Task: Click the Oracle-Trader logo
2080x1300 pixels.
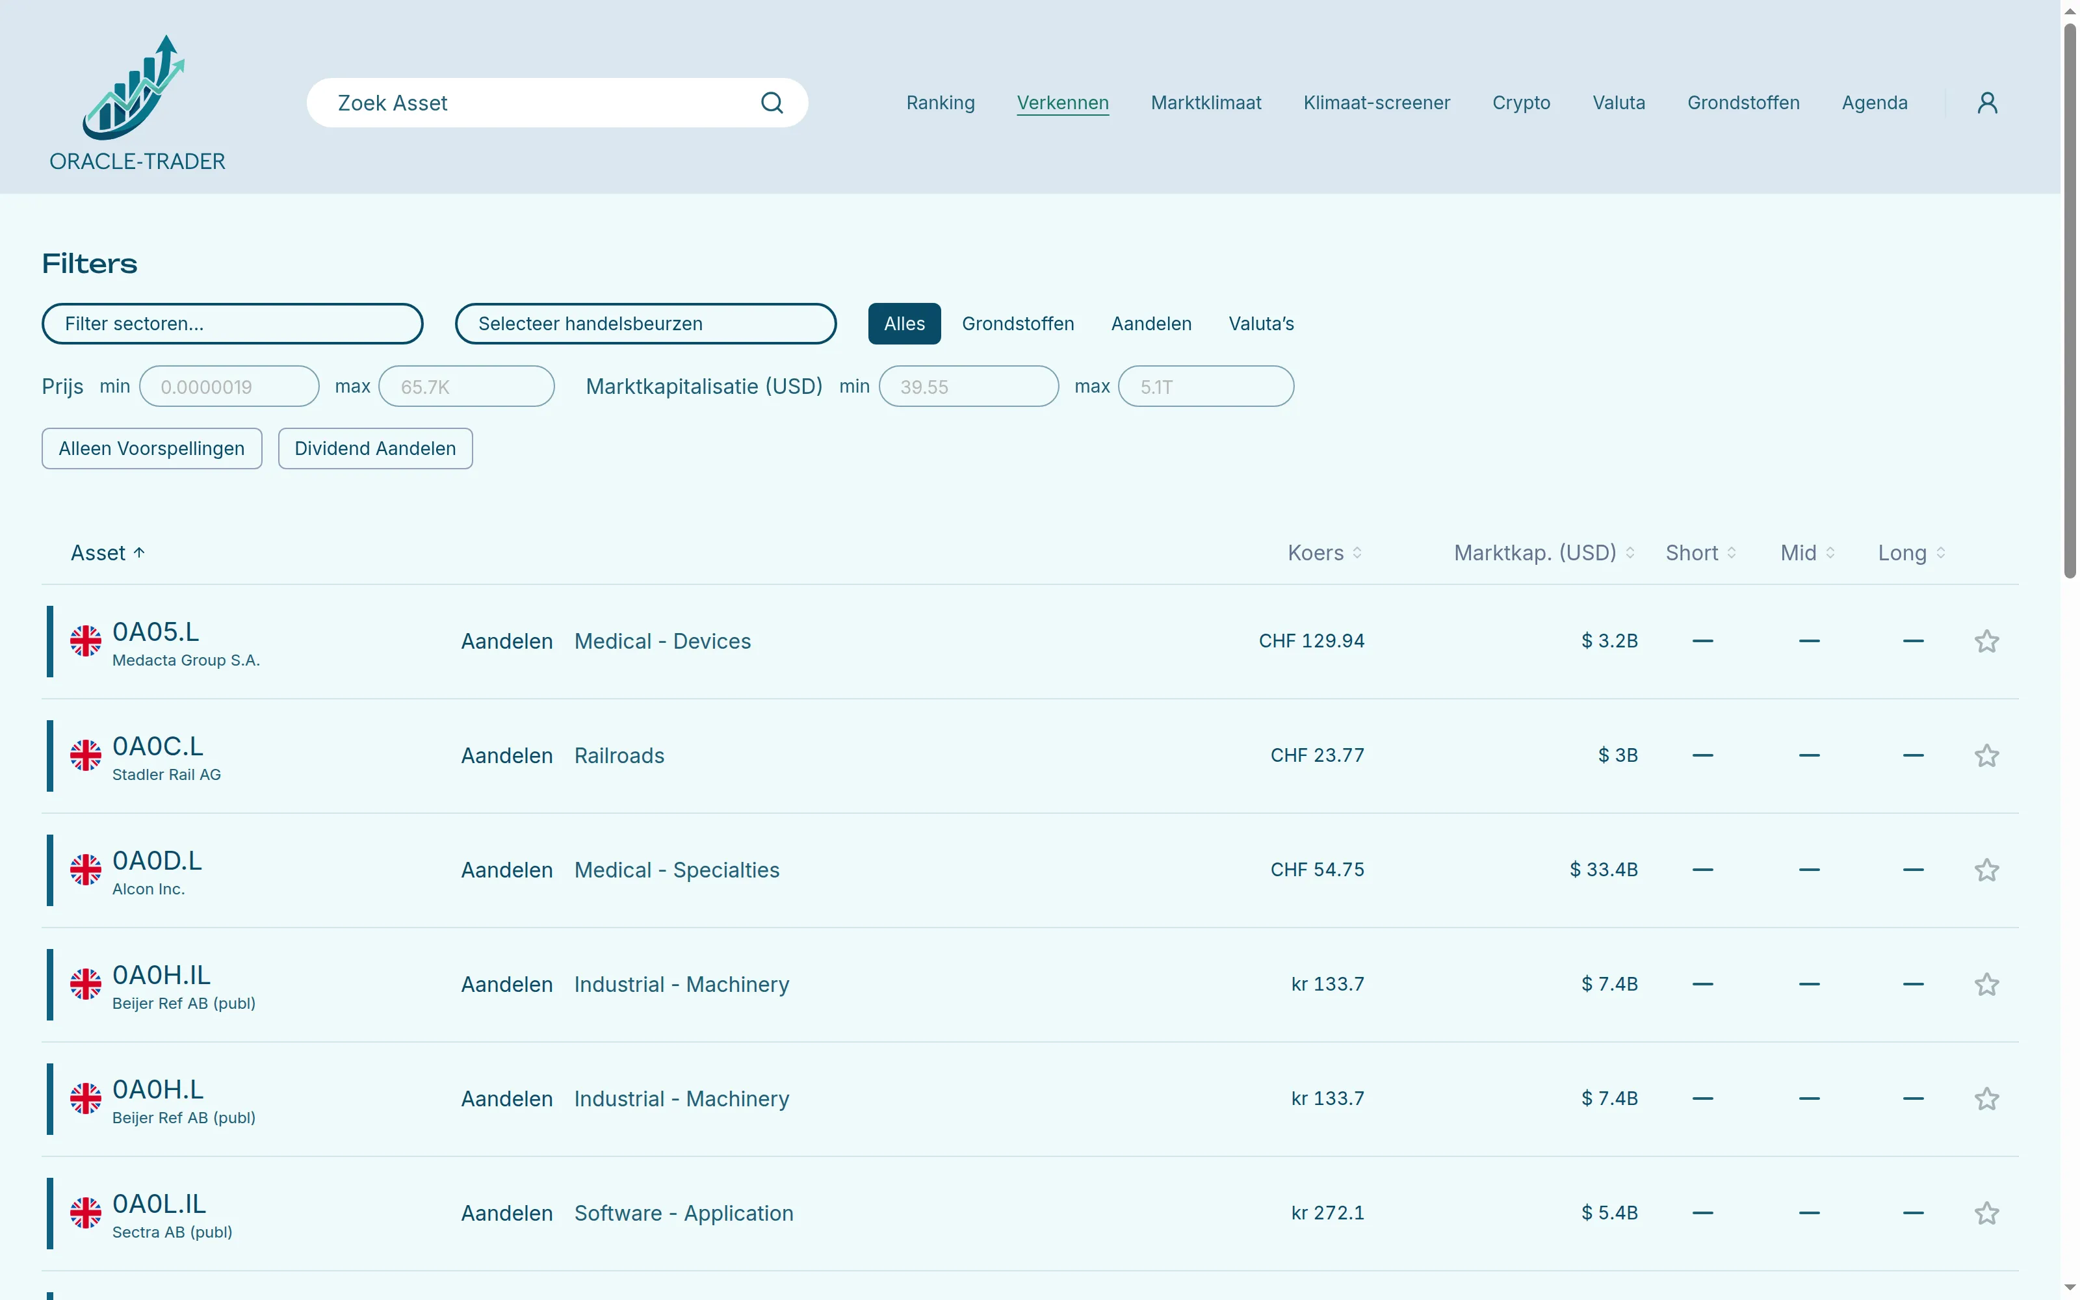Action: pos(136,102)
